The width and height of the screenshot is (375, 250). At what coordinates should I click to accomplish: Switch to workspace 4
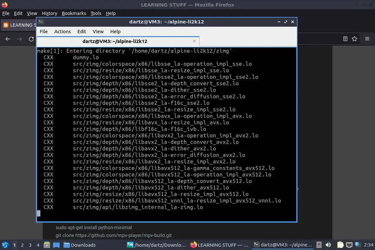[x=38, y=245]
